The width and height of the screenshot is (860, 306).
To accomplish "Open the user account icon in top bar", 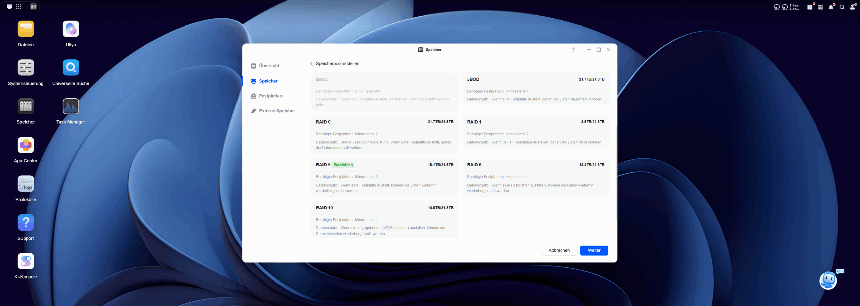I will pyautogui.click(x=852, y=7).
